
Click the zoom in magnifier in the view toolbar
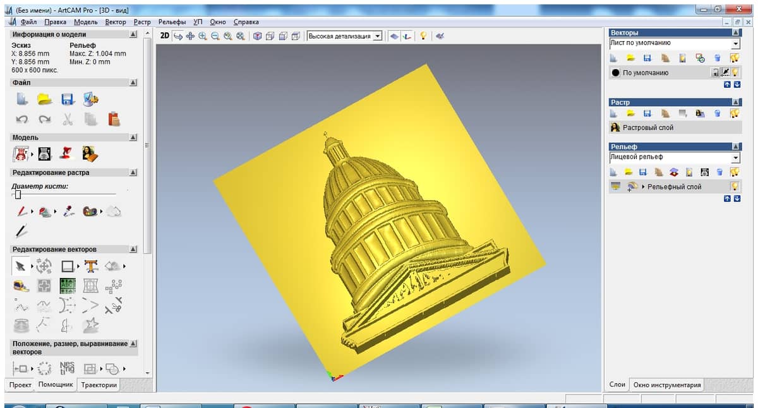203,36
